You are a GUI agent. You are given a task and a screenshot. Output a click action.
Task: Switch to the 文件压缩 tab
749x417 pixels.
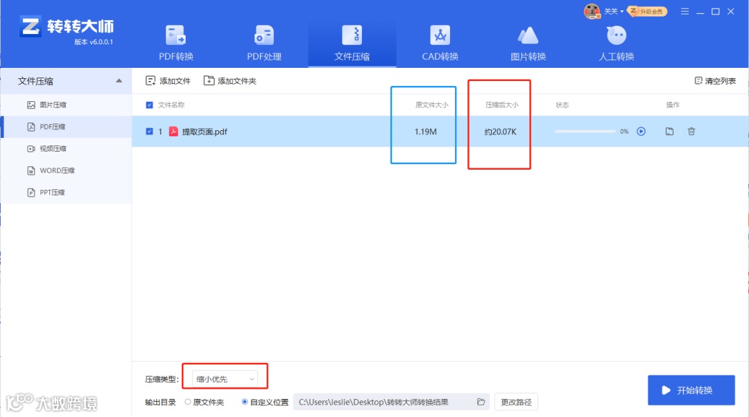point(352,44)
